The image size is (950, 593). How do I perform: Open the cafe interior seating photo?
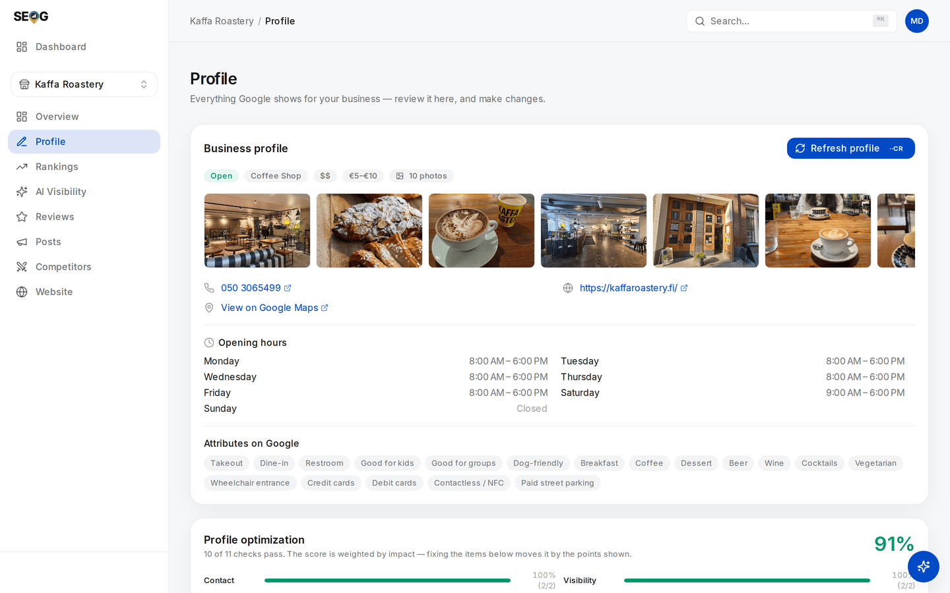[257, 231]
